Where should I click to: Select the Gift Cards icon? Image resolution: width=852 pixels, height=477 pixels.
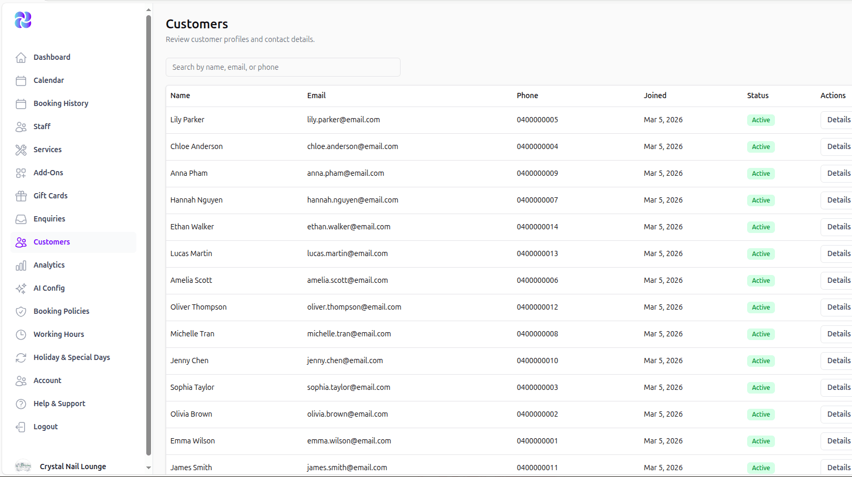pos(21,196)
